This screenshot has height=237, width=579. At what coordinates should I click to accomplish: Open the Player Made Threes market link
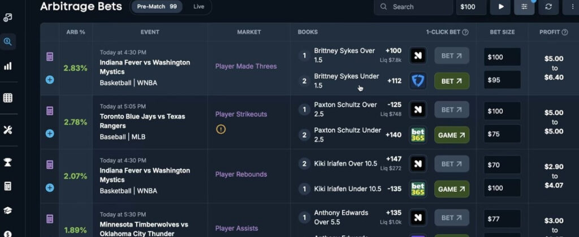point(246,66)
